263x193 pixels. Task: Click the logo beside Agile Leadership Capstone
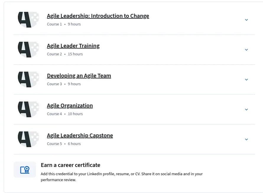coord(28,139)
